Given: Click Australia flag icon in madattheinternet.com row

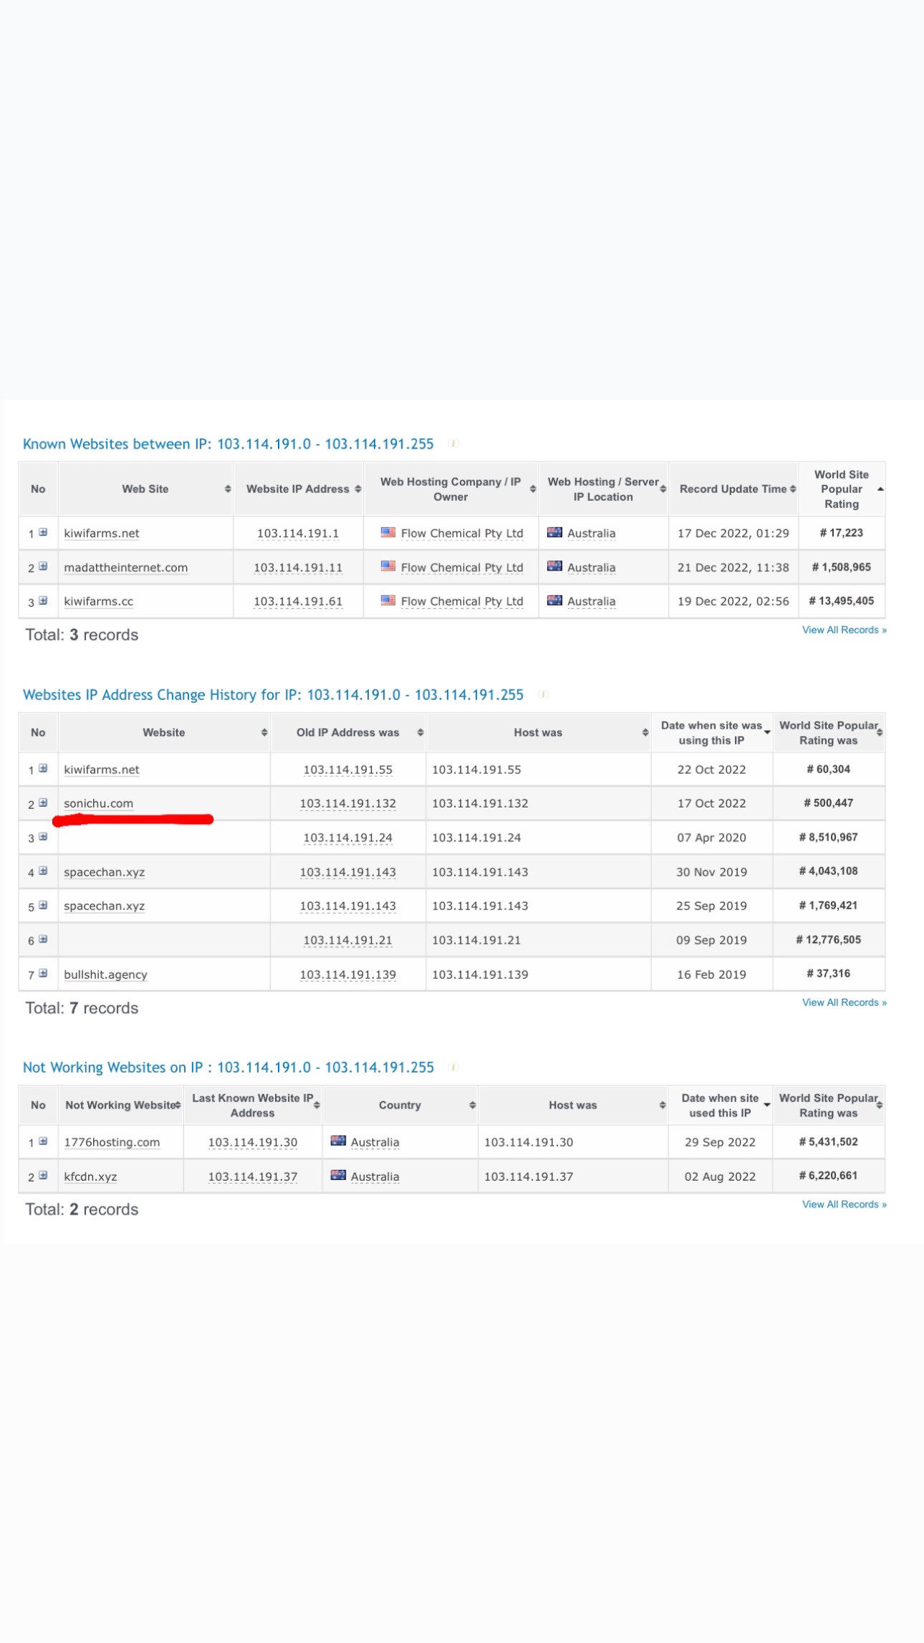Looking at the screenshot, I should tap(554, 566).
